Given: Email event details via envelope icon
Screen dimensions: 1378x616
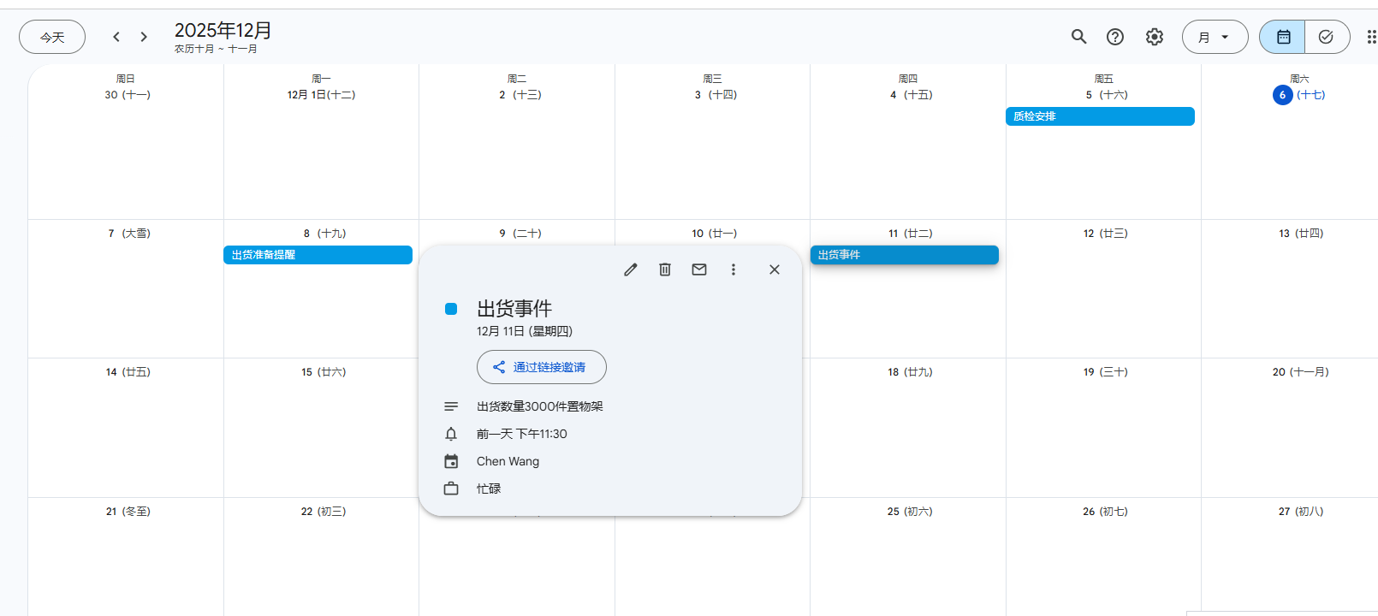Looking at the screenshot, I should point(699,269).
